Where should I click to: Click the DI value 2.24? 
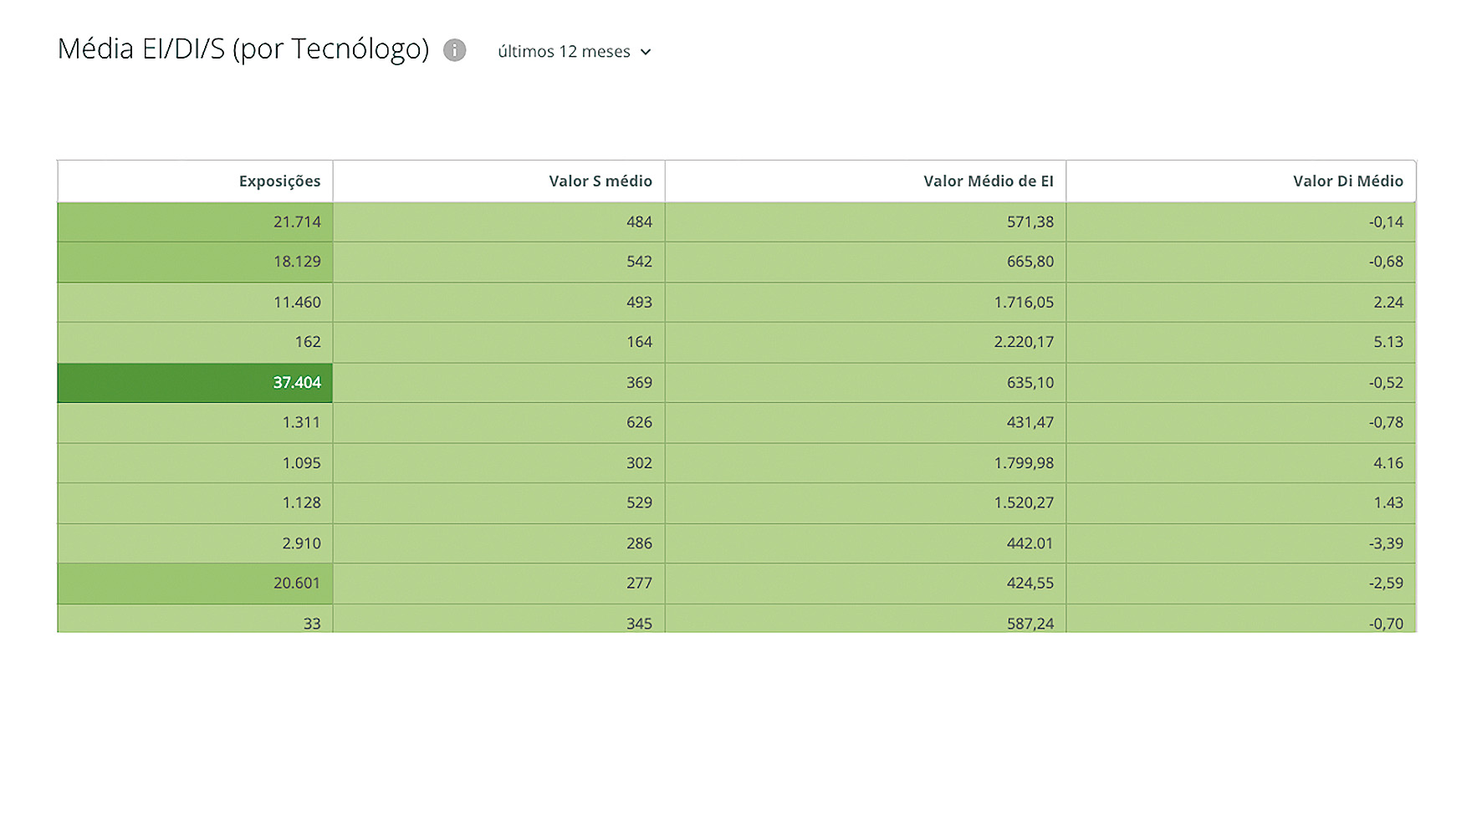click(x=1388, y=303)
